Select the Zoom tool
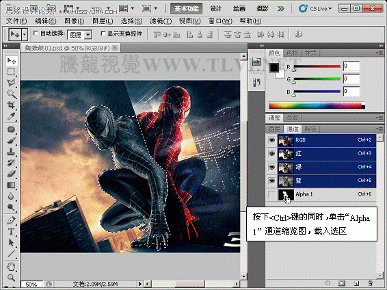This screenshot has height=290, width=387. tap(11, 278)
